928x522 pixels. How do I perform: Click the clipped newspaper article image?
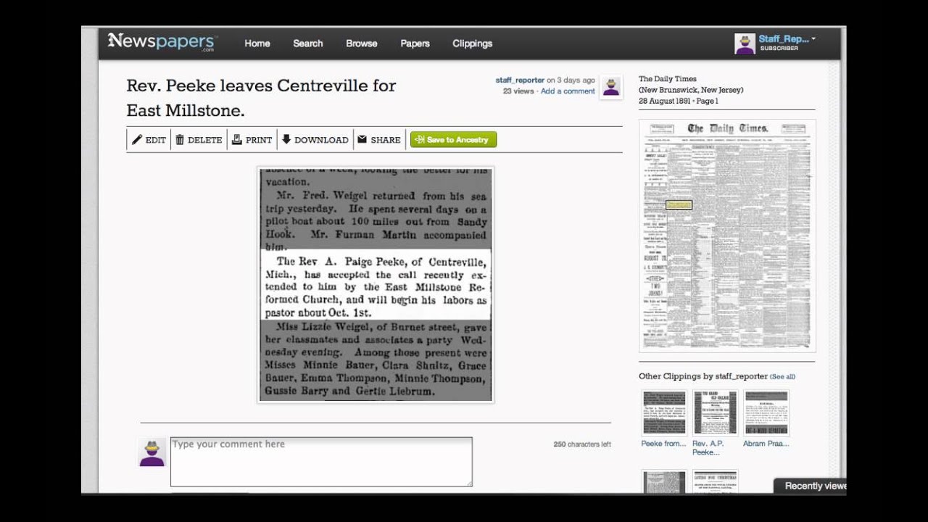[376, 285]
